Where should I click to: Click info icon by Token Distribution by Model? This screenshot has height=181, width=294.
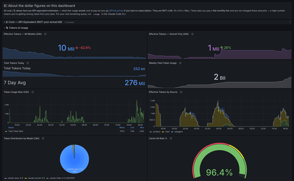coord(43,138)
